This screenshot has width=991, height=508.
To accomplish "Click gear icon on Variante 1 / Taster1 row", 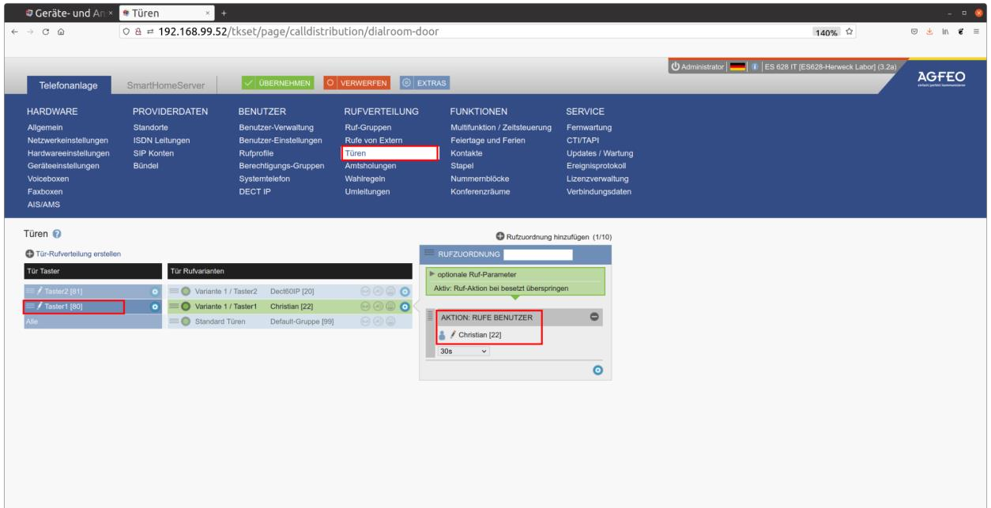I will (x=405, y=307).
